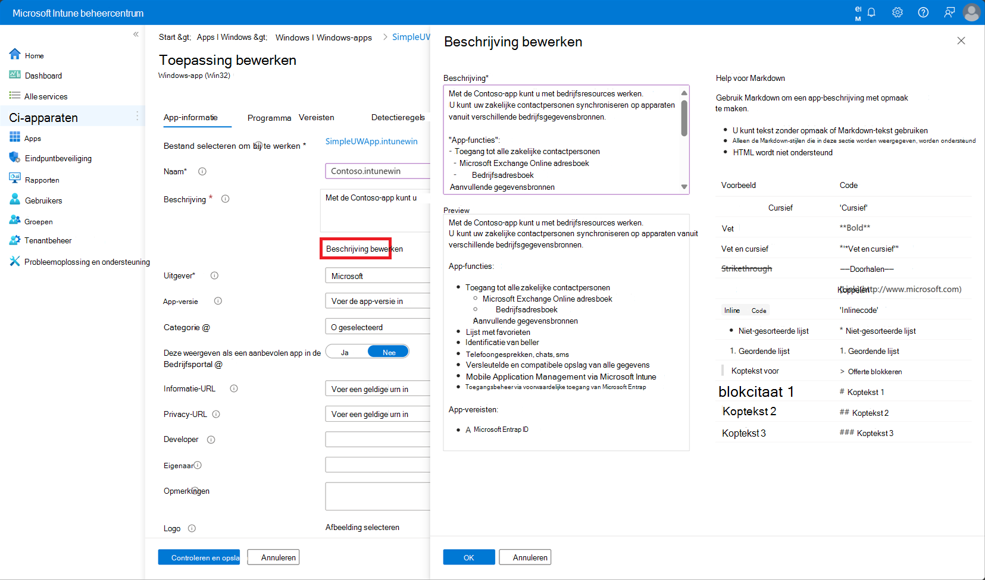Open the user account avatar
The image size is (985, 580).
972,12
